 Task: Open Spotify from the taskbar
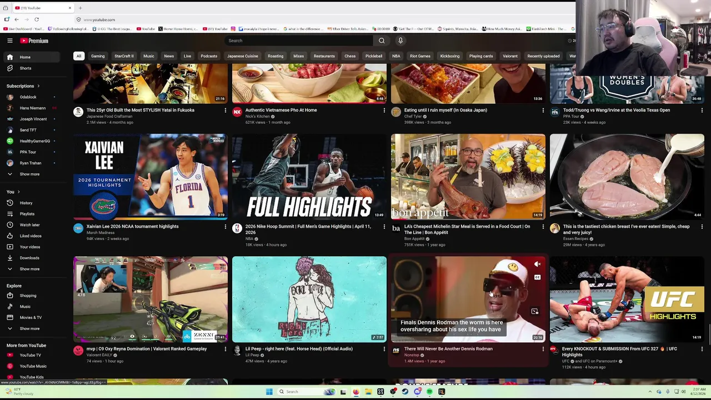(x=429, y=392)
